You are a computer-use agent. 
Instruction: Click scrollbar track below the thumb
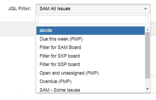pos(147,82)
